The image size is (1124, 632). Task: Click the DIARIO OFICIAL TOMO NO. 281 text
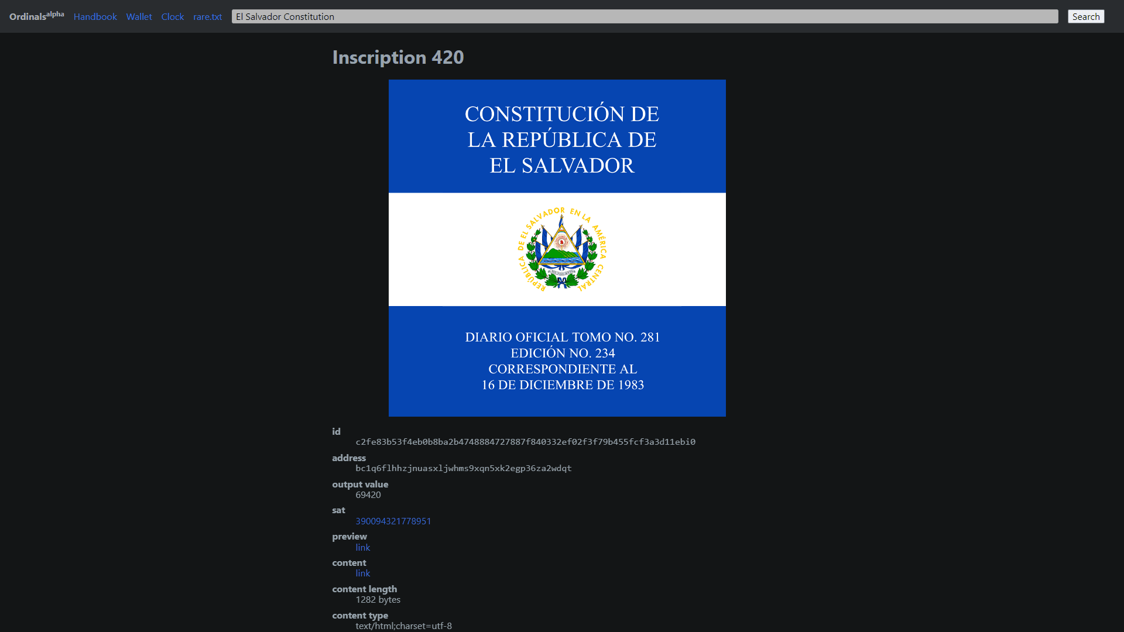[563, 337]
